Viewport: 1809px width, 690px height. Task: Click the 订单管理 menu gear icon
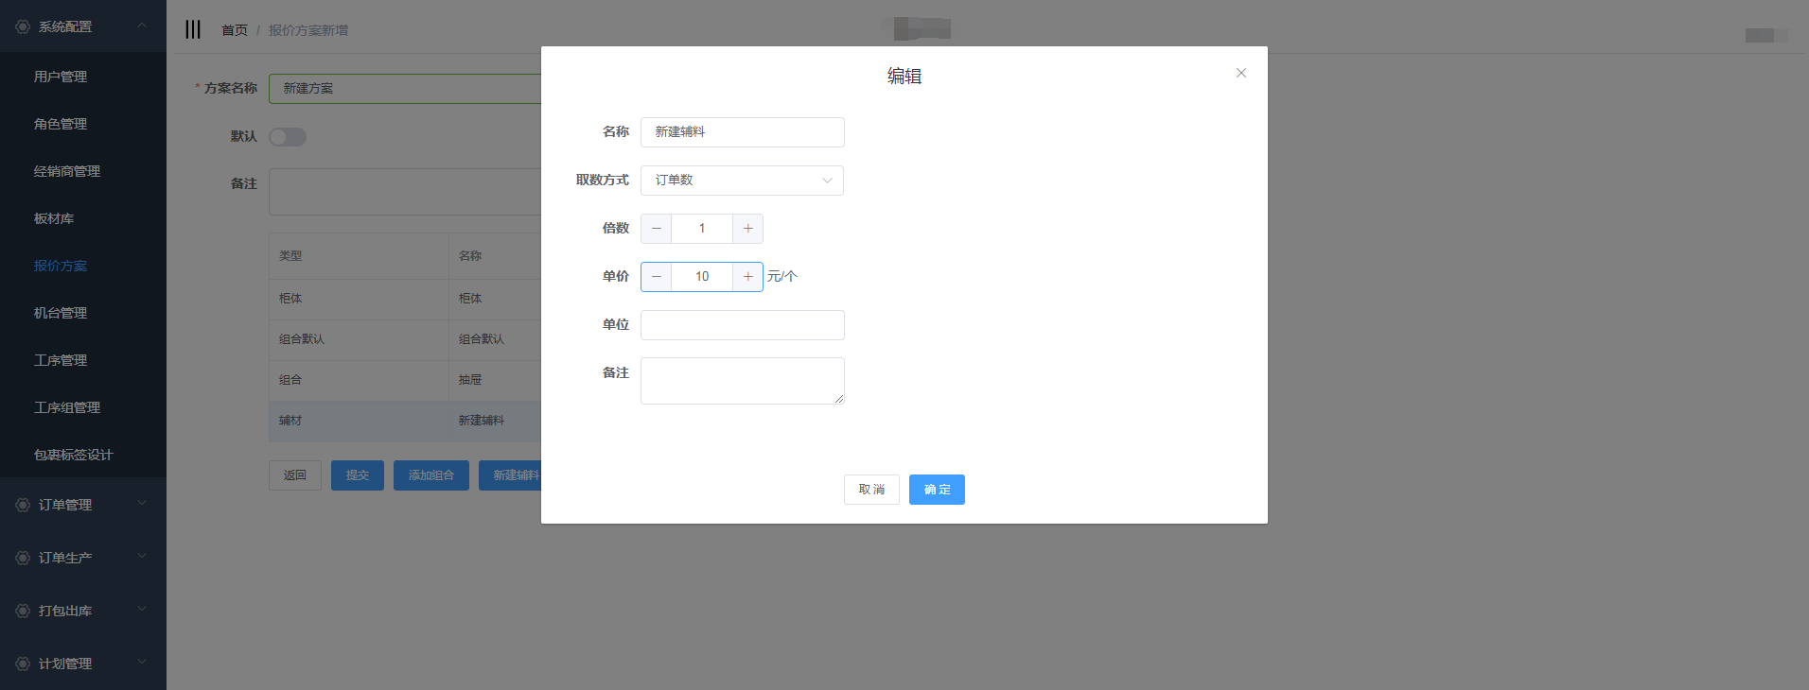pyautogui.click(x=23, y=505)
